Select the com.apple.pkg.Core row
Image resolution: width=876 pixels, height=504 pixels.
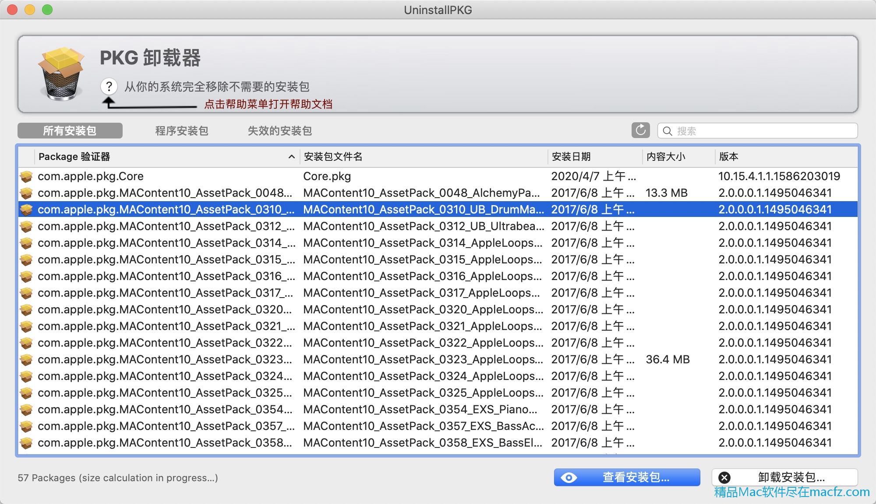coord(438,176)
